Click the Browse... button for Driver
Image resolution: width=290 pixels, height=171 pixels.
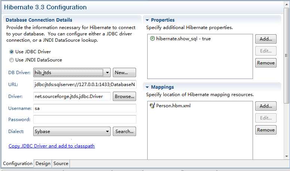click(x=124, y=96)
